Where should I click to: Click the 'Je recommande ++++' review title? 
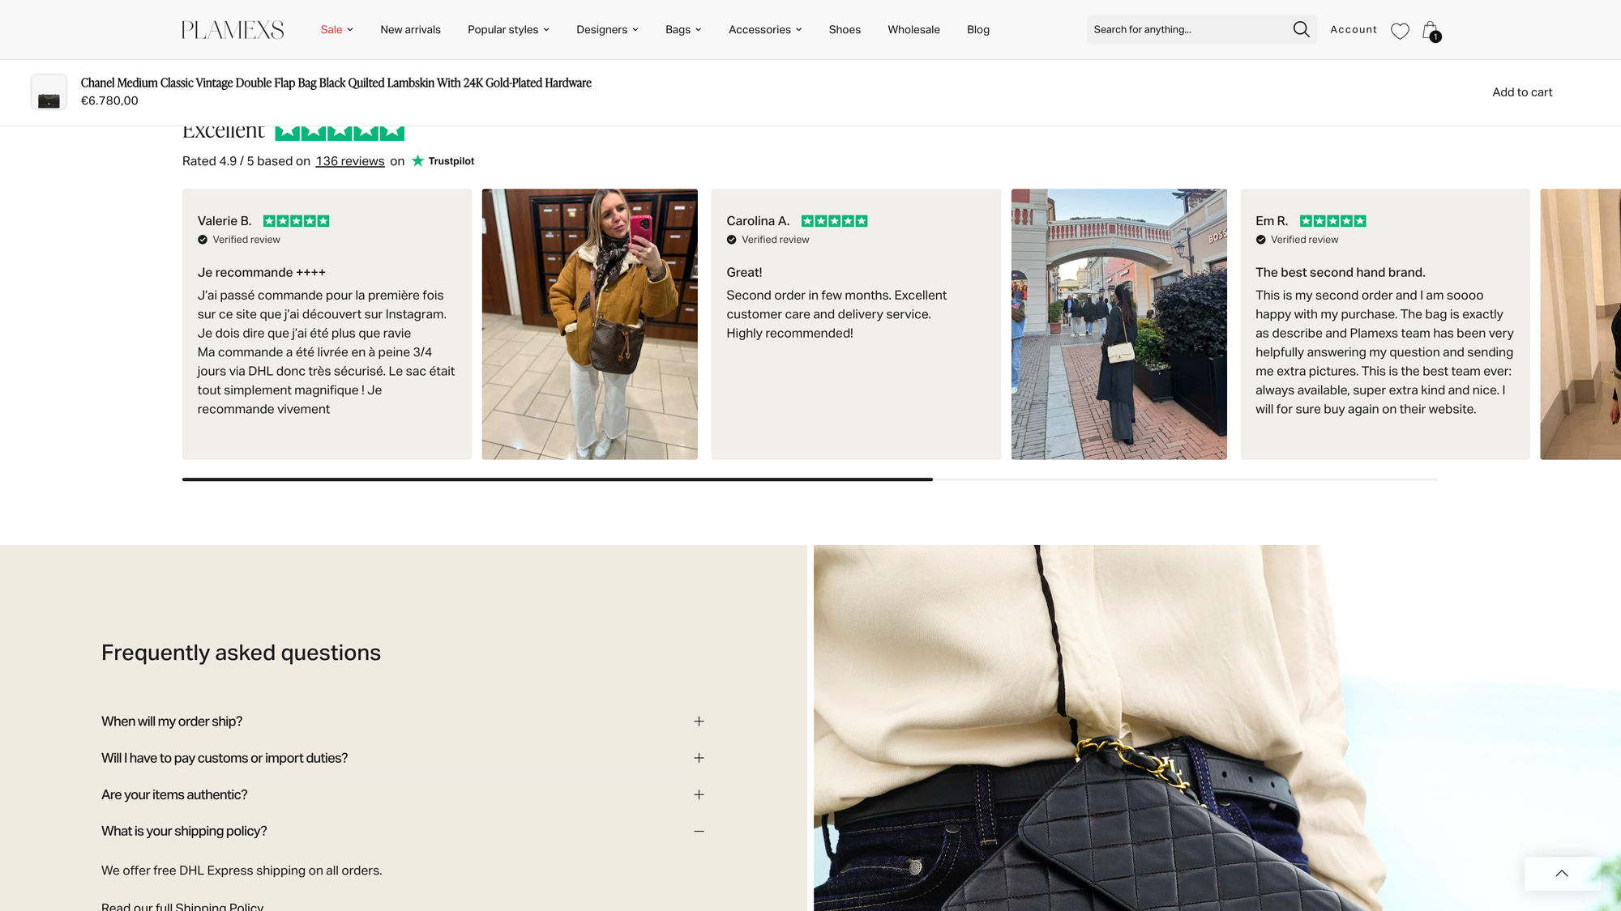(x=261, y=273)
